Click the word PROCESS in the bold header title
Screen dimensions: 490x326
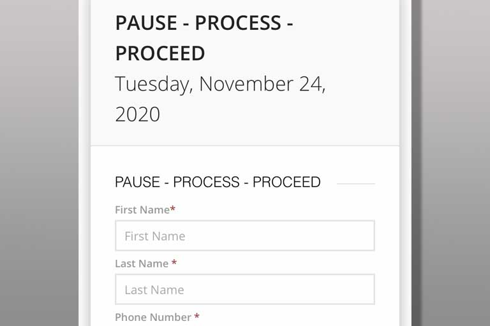tap(238, 23)
